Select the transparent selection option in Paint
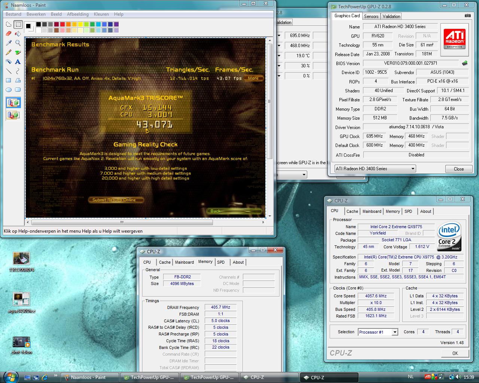479x383 pixels. tap(13, 115)
